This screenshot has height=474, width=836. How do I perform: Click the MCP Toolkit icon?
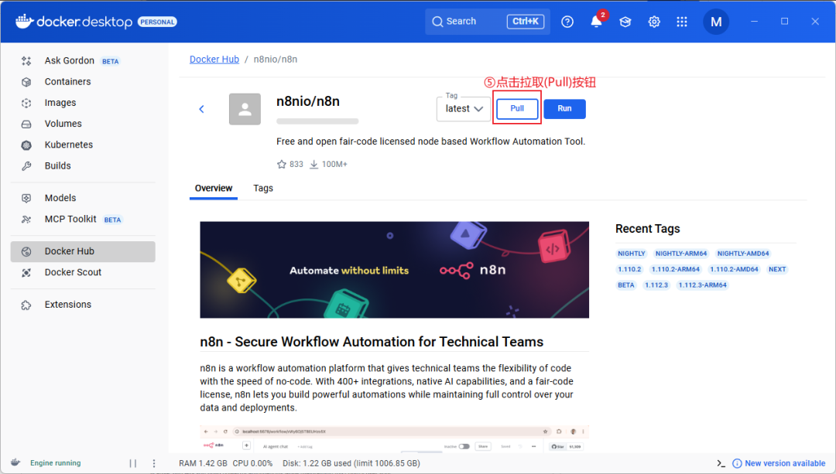click(x=26, y=220)
